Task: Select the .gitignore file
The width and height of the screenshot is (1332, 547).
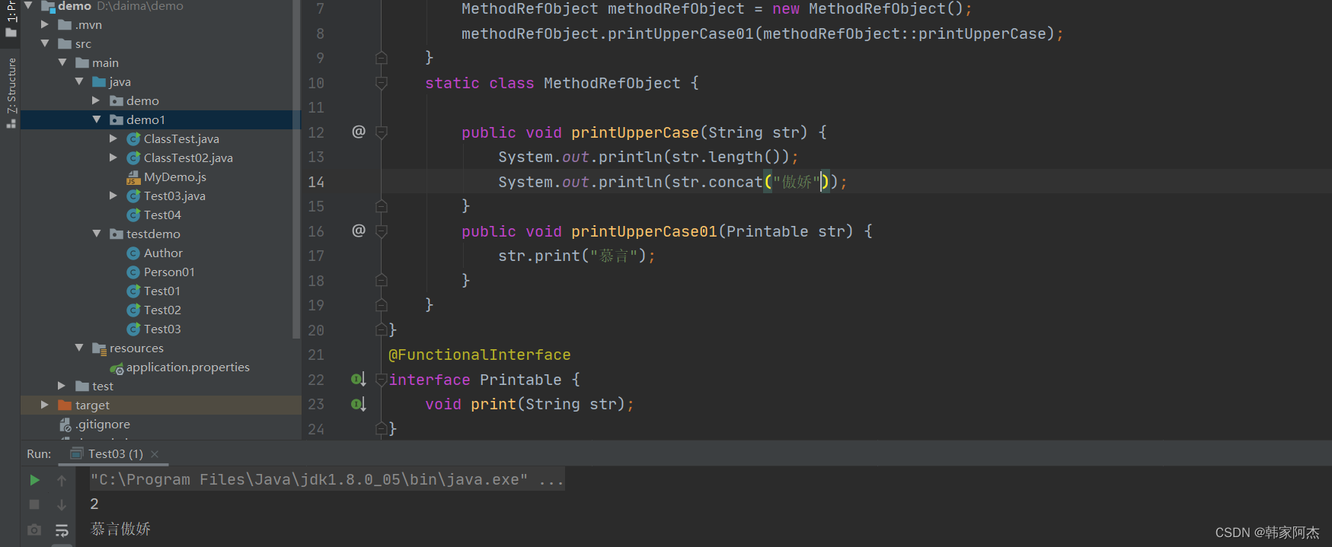Action: click(x=102, y=424)
